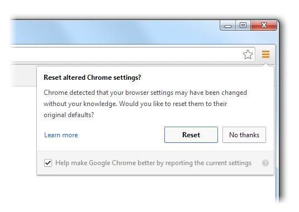Screen dimensions: 299x212
Task: Dismiss the prompt with No thanks
Action: click(x=244, y=135)
